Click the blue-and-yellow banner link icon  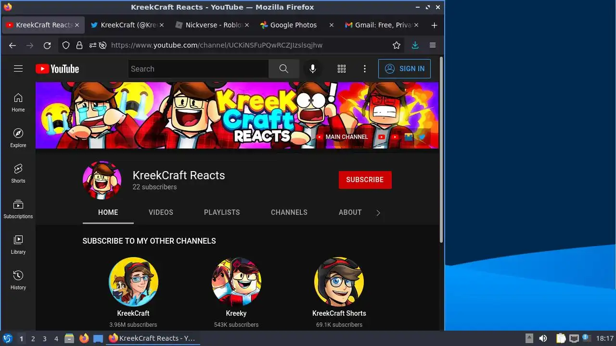tap(409, 137)
